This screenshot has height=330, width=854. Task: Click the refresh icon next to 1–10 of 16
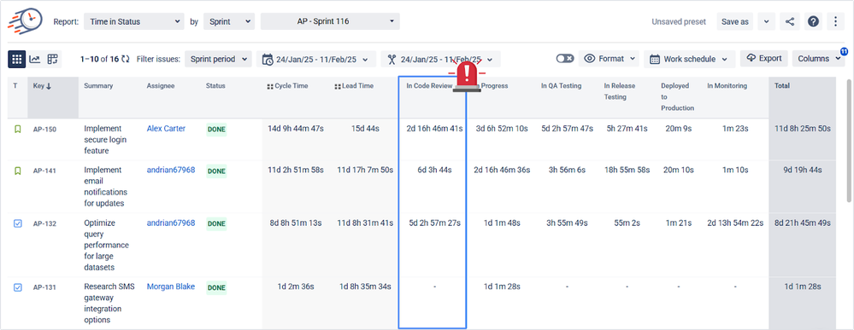coord(126,59)
